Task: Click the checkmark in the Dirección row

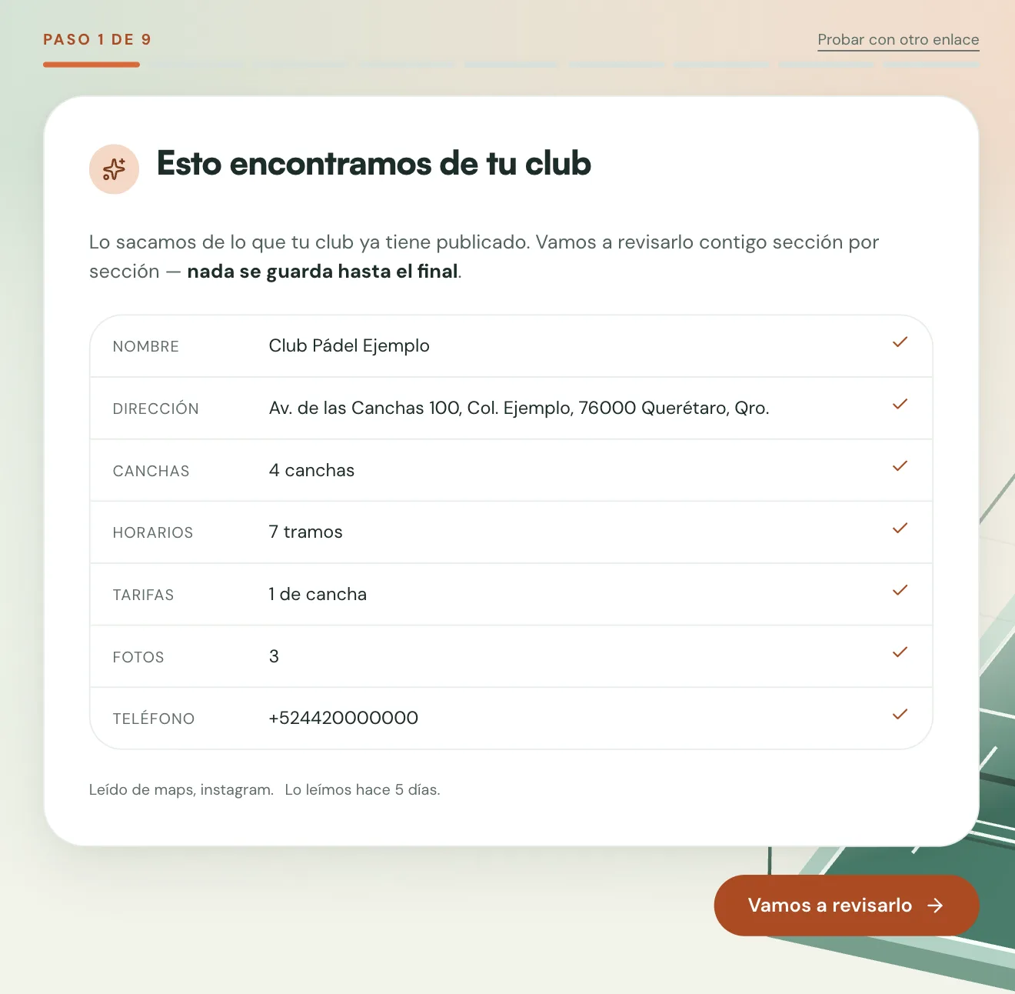Action: point(900,405)
